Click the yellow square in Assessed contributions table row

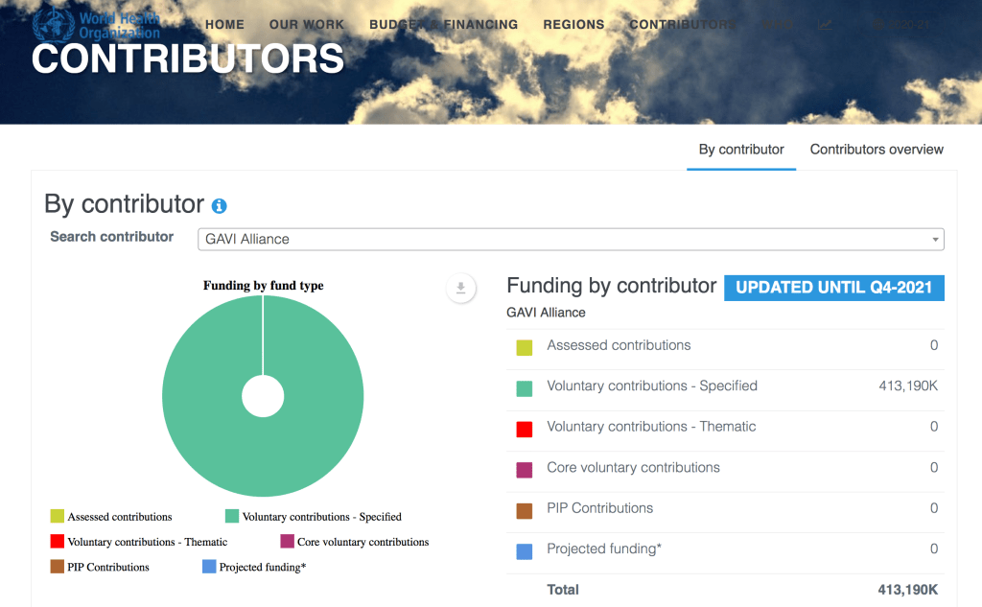(x=525, y=347)
